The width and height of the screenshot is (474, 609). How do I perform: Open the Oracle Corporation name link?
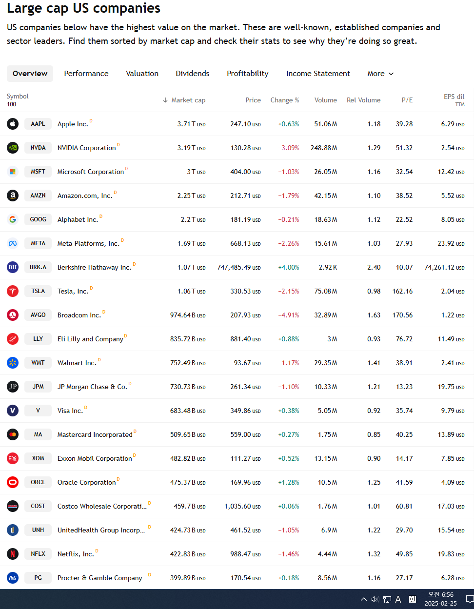[87, 482]
